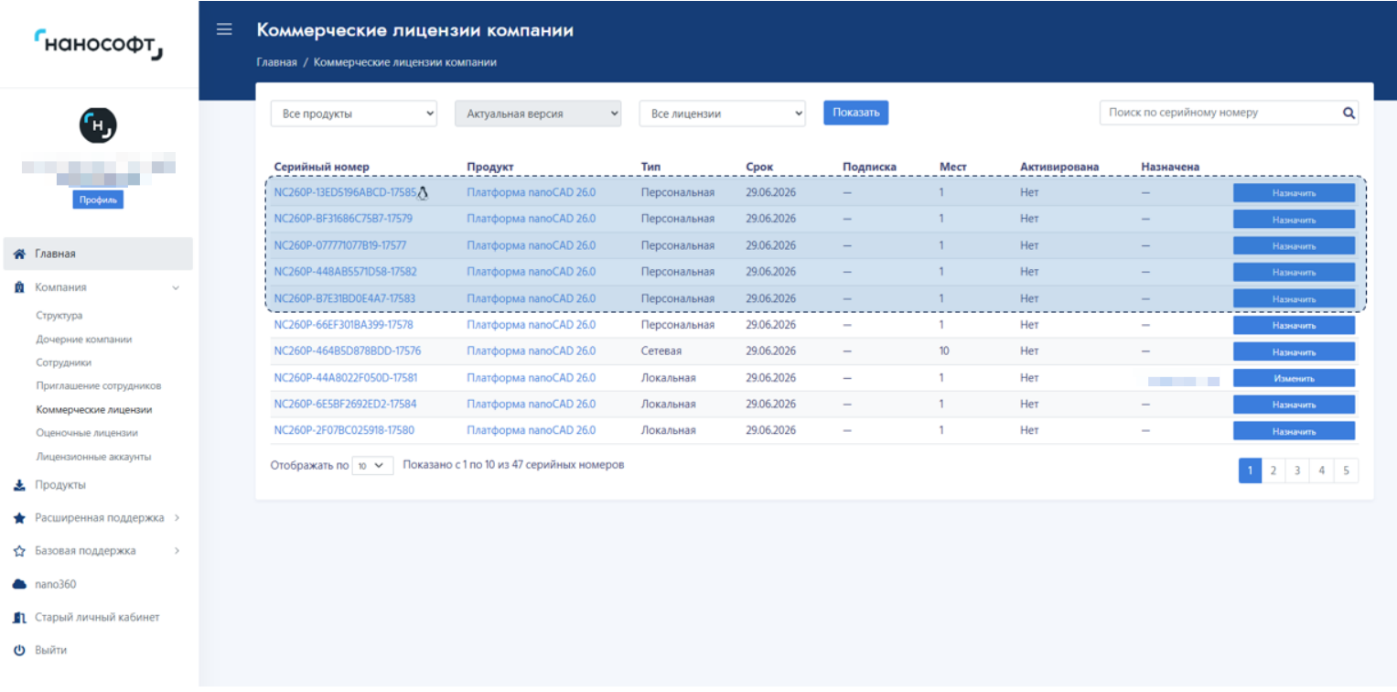The image size is (1397, 692).
Task: Click the Linux penguin icon by first serial
Action: (x=423, y=193)
